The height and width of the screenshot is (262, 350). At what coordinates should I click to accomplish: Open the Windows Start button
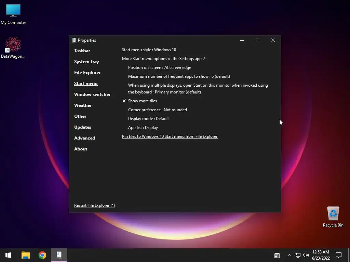point(8,255)
